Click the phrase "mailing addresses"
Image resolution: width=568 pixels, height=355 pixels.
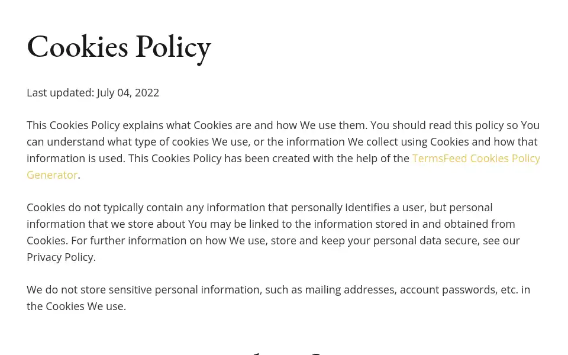tap(351, 290)
